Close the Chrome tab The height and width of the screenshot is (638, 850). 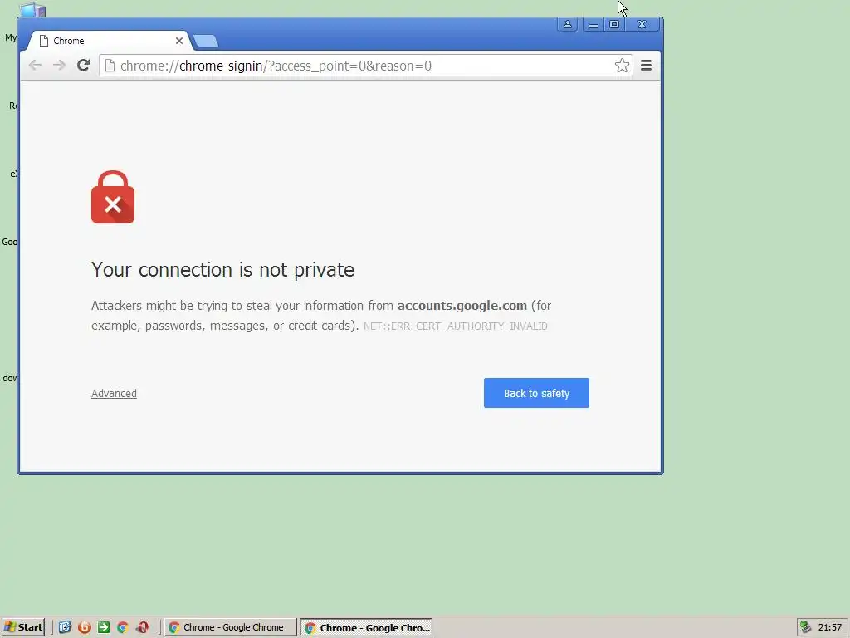click(x=179, y=41)
